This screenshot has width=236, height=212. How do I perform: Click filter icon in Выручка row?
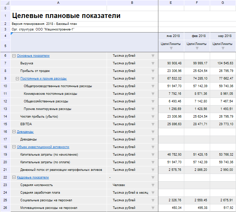click(x=153, y=63)
